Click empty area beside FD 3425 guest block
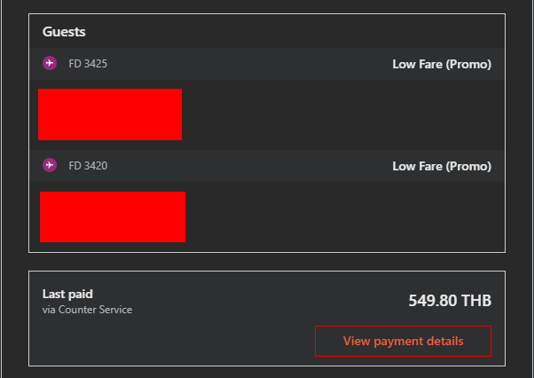The width and height of the screenshot is (534, 378). coord(342,114)
